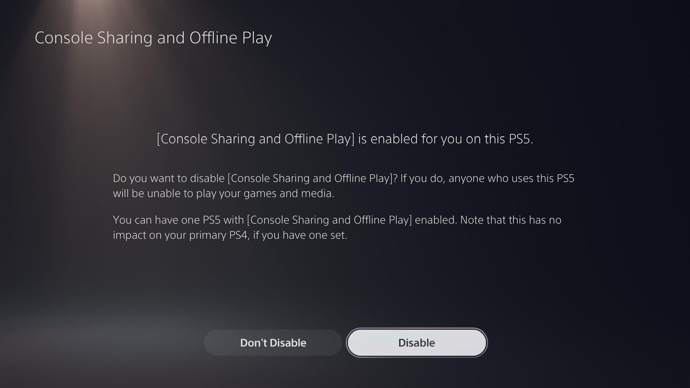Select the 'is enabled for you' status message
Screen dimensions: 690x388
[345, 139]
